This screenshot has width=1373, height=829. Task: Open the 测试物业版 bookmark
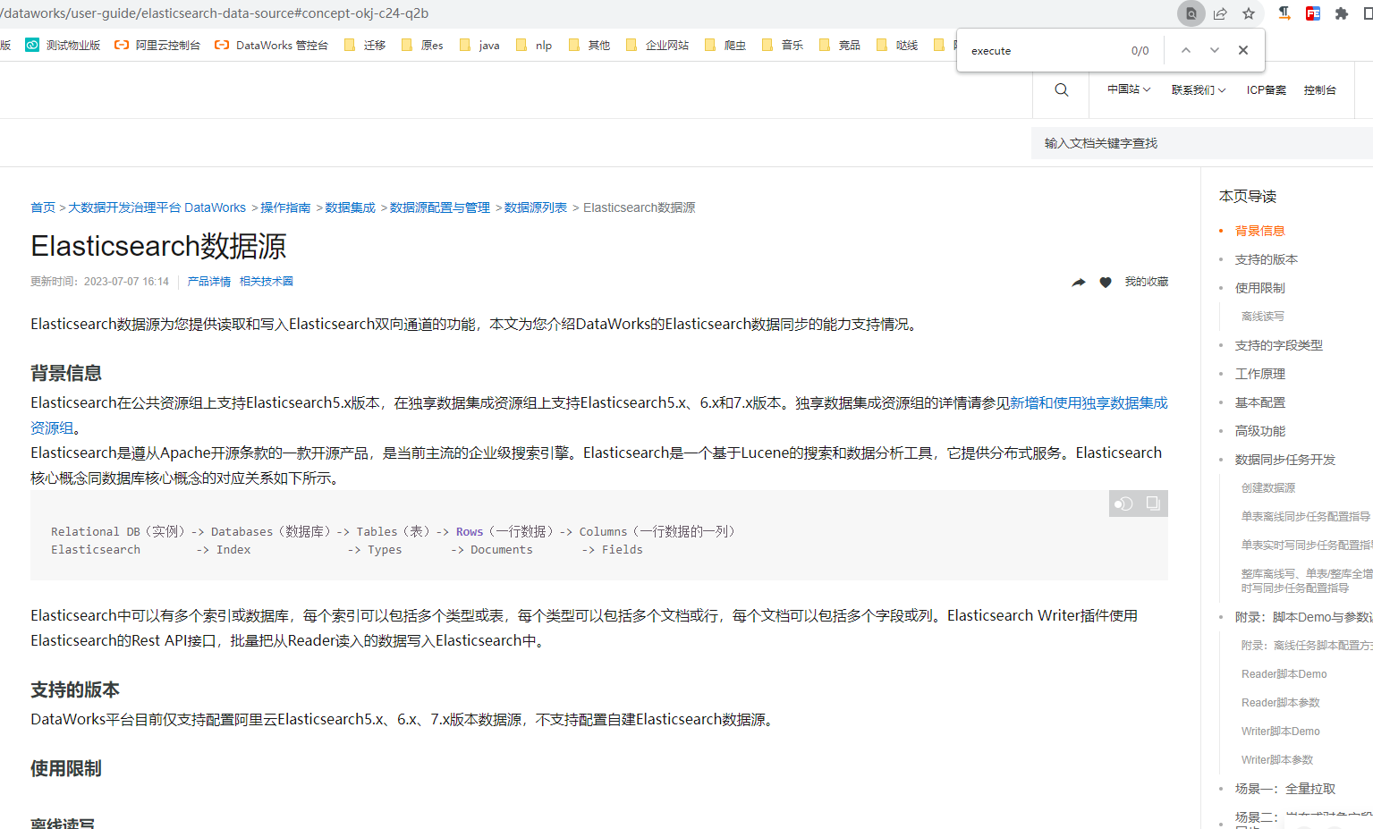(63, 45)
